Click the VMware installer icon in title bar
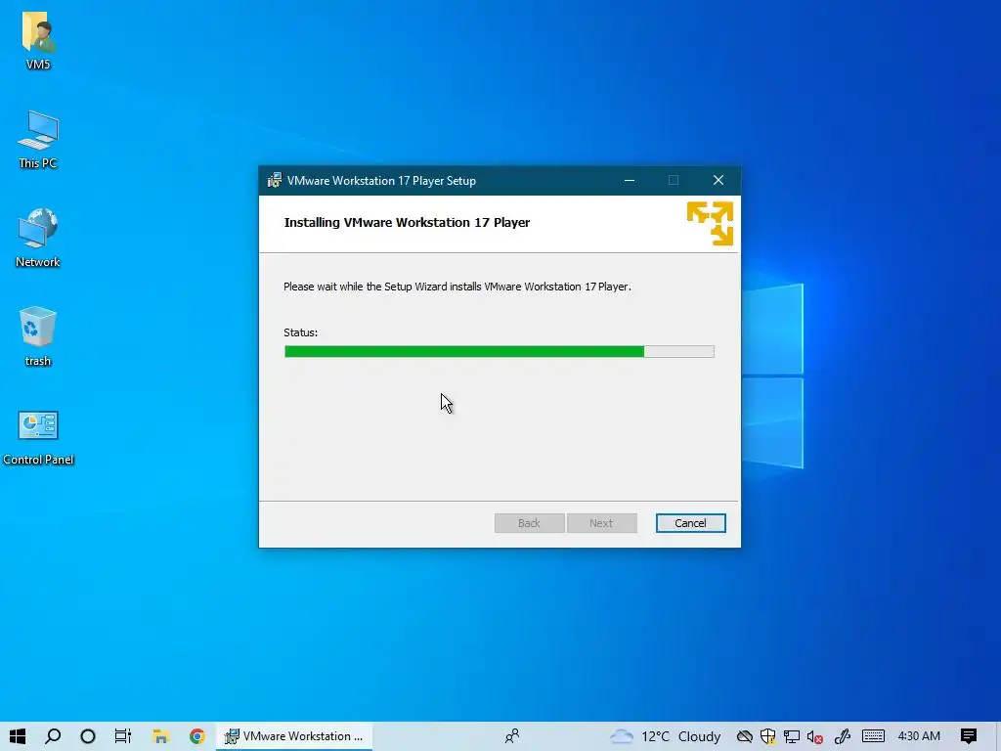The width and height of the screenshot is (1001, 751). 275,181
